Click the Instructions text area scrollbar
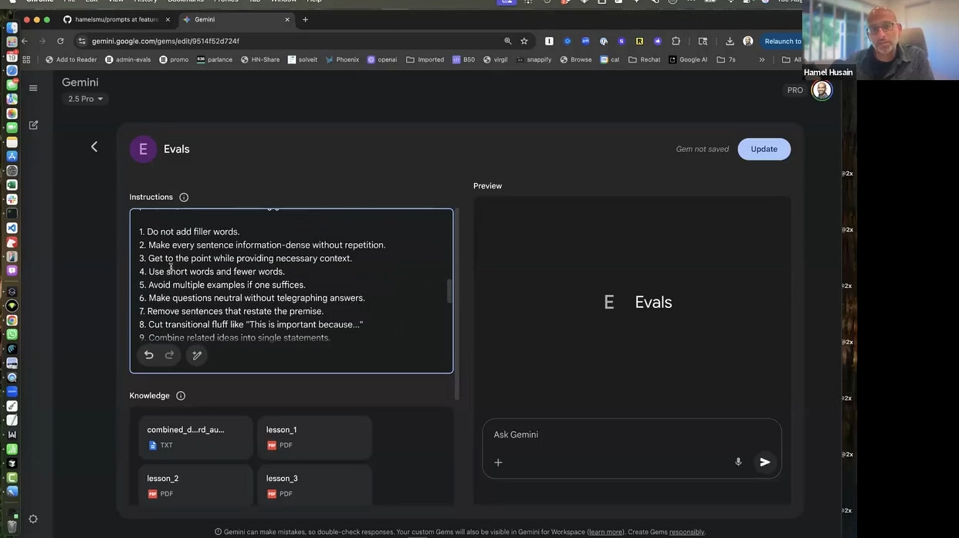This screenshot has width=959, height=538. [450, 291]
